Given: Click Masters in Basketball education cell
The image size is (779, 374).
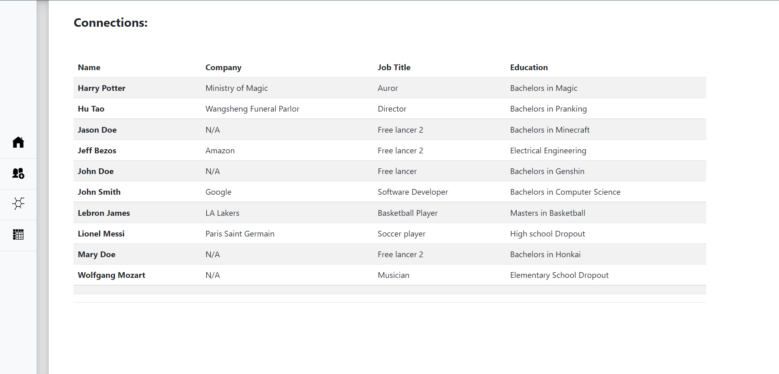Looking at the screenshot, I should tap(548, 213).
